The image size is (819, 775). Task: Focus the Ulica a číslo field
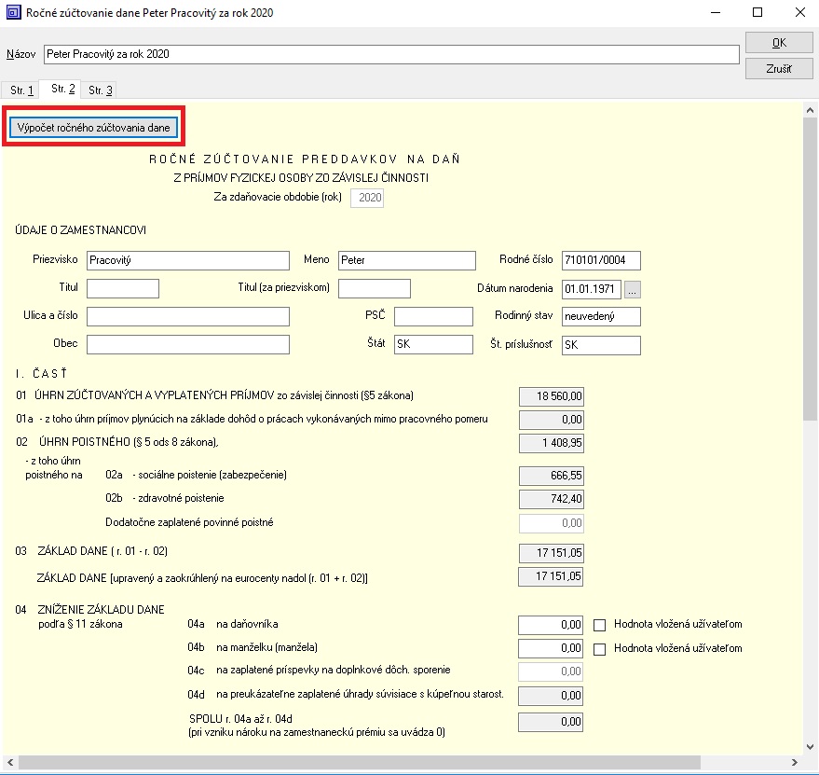[x=188, y=316]
